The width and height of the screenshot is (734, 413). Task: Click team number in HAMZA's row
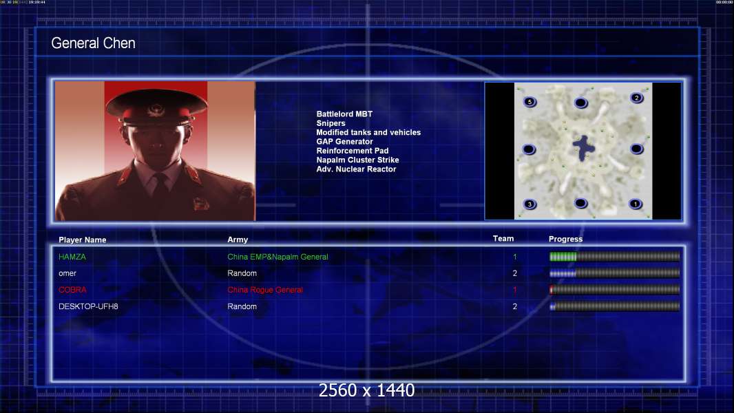(x=515, y=257)
